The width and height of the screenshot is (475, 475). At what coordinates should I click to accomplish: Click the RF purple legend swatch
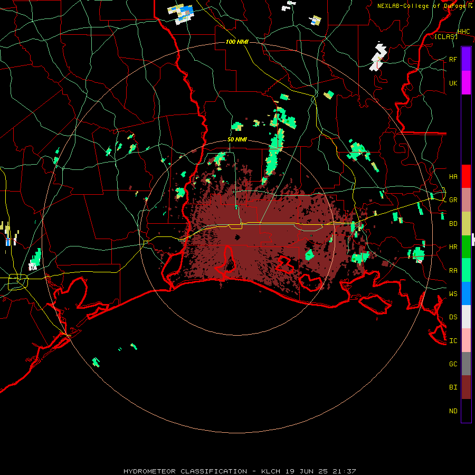pos(466,59)
